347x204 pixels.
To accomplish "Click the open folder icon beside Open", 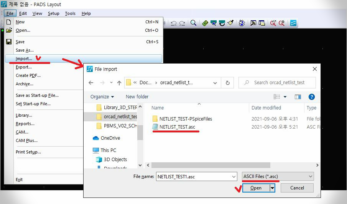I will [x=9, y=30].
